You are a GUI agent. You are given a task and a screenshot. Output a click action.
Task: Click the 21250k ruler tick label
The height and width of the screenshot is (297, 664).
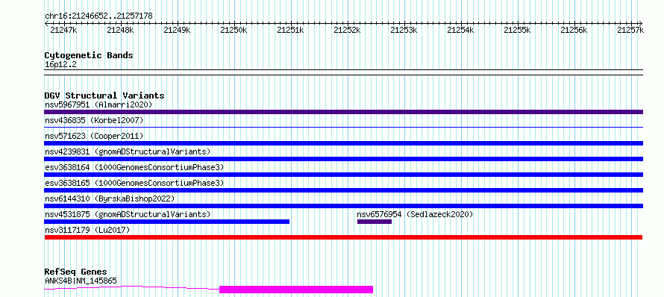tap(234, 30)
